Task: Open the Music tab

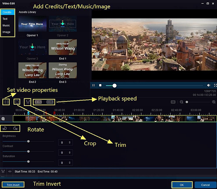Action: pyautogui.click(x=6, y=25)
